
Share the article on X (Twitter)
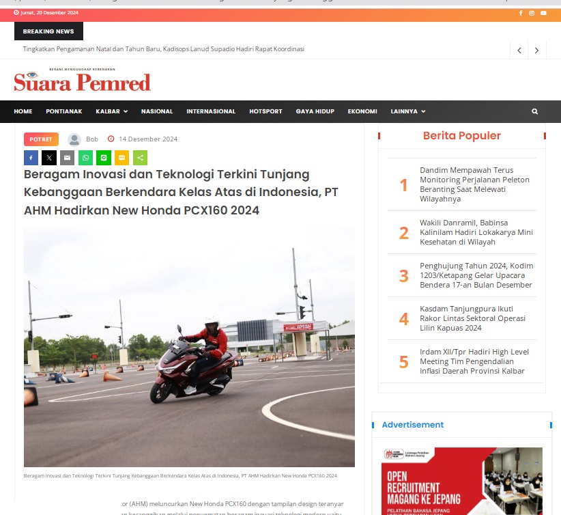[49, 158]
